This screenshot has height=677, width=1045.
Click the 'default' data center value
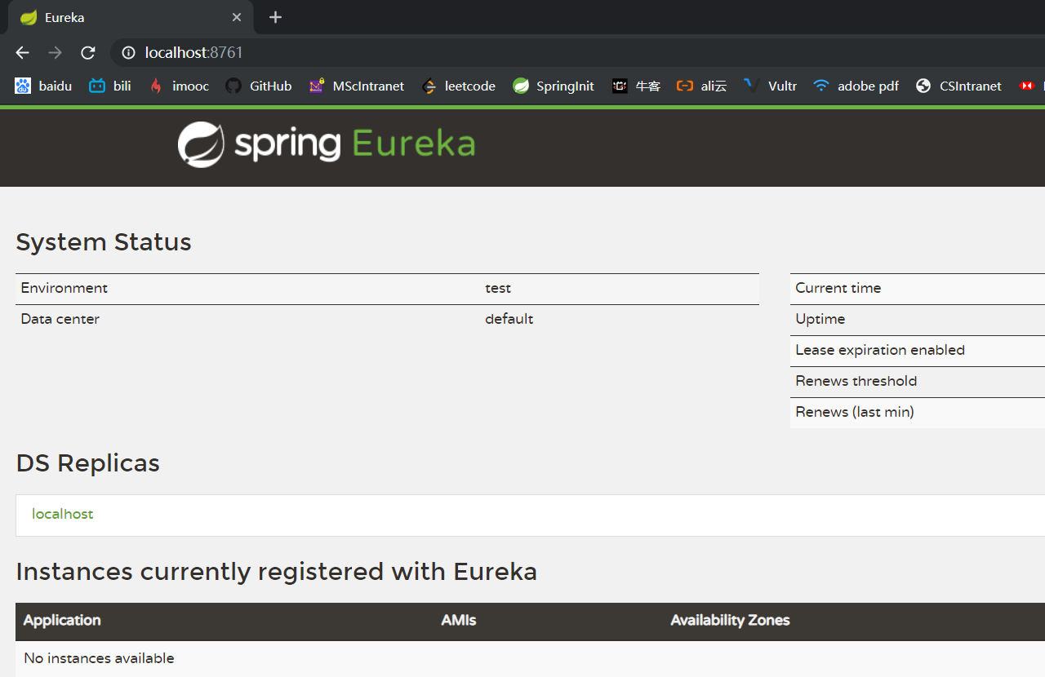tap(509, 319)
